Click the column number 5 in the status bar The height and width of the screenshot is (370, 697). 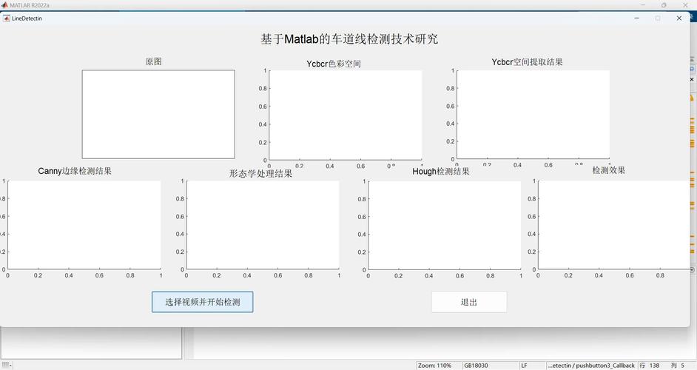click(x=682, y=366)
